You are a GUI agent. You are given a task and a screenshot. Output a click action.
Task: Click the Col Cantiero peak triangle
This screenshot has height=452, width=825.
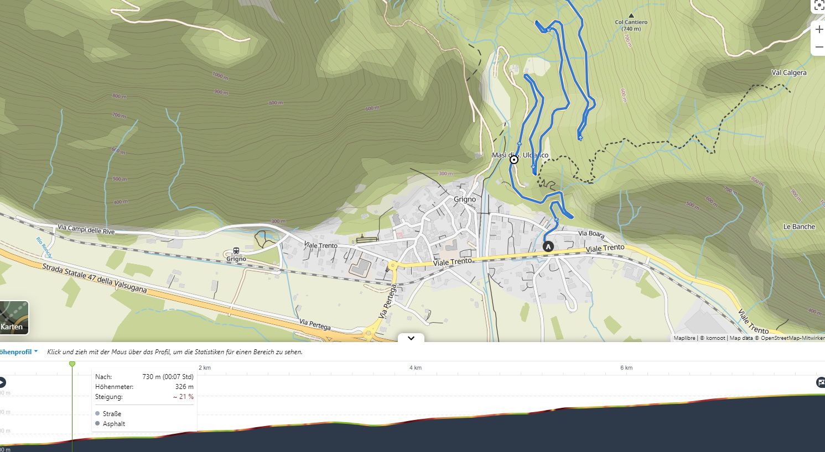[x=631, y=15]
